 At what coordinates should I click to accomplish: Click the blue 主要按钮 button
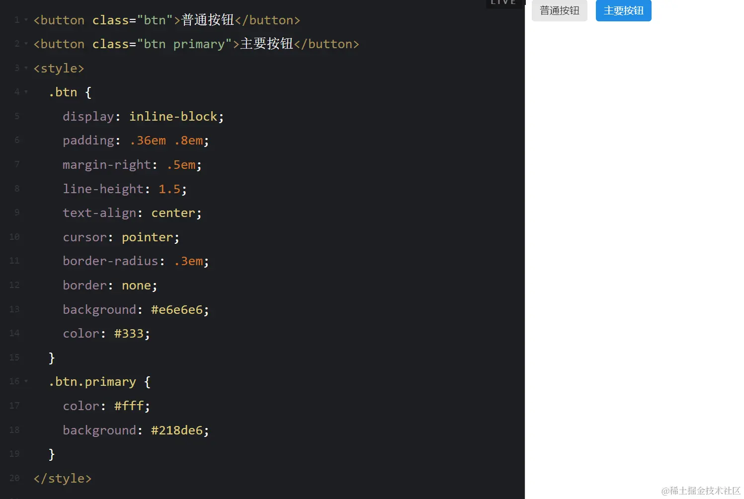tap(623, 10)
